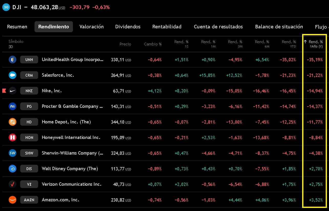Click the Nike swoosh logo icon
329x211 pixels.
tap(13, 91)
